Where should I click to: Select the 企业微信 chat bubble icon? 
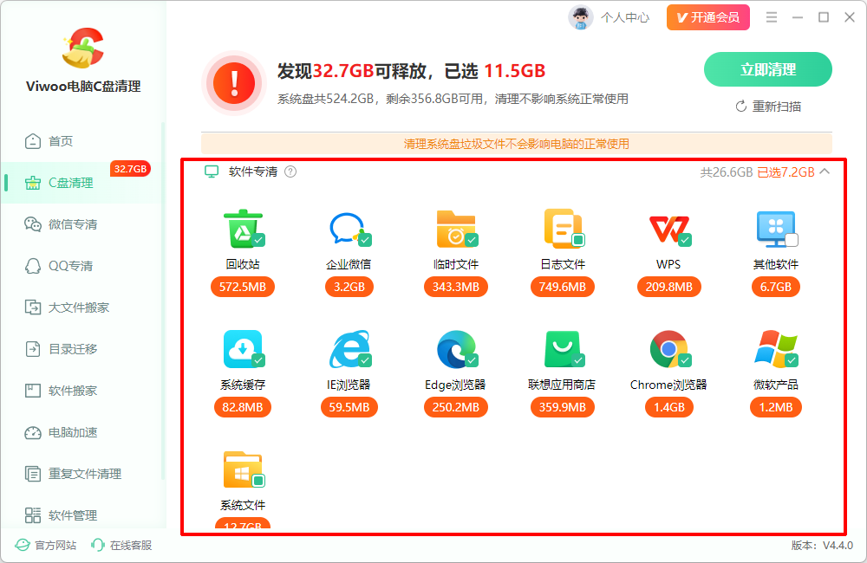pyautogui.click(x=349, y=228)
